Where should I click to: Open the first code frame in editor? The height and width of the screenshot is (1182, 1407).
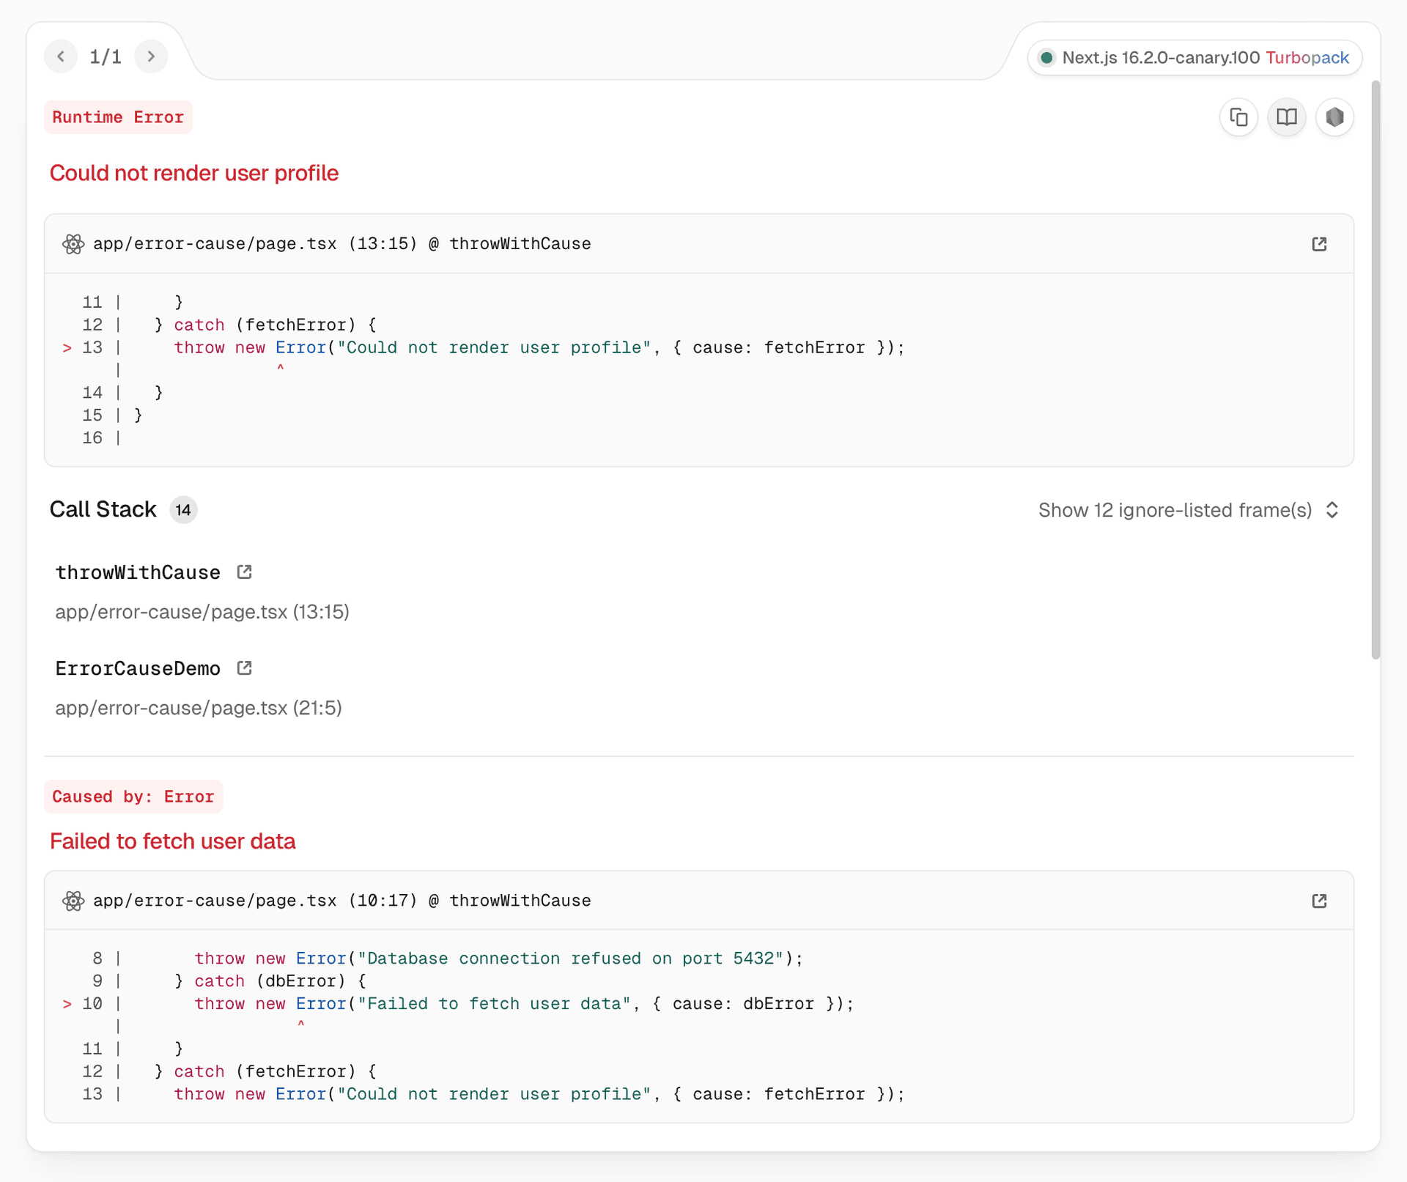tap(1319, 244)
